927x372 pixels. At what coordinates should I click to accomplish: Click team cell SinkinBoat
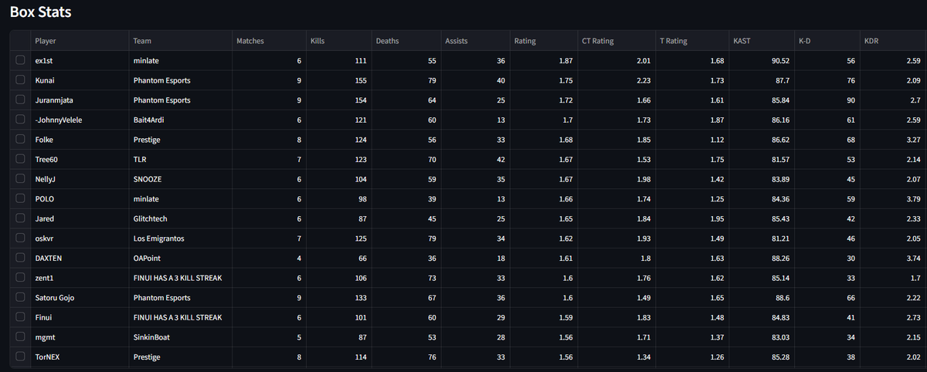tap(179, 337)
